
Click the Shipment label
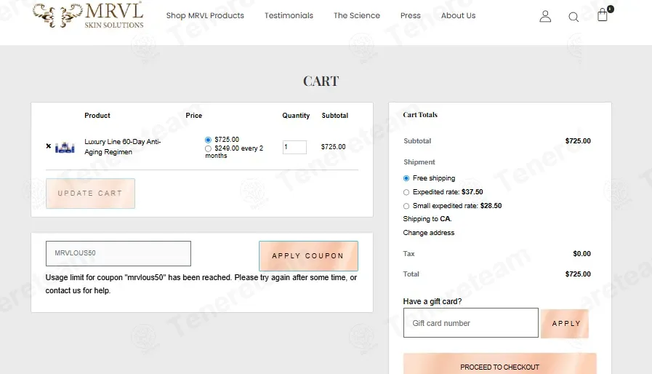(419, 162)
